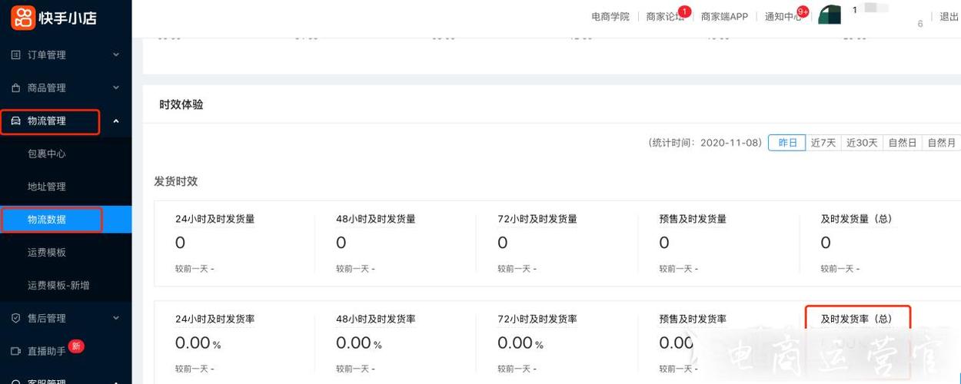Select the 自然月 time range tab
The image size is (961, 384).
941,143
